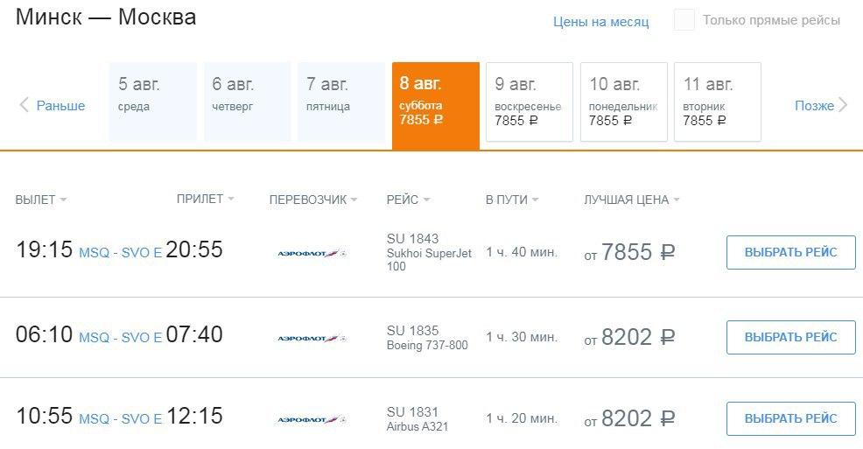Image resolution: width=863 pixels, height=449 pixels.
Task: Click the Aeroflot logo on SU 1831 row
Action: tap(312, 420)
